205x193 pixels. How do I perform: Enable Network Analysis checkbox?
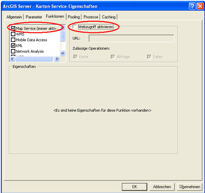(x=13, y=51)
